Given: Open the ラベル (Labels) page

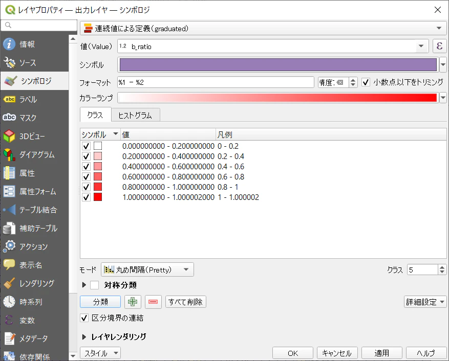Looking at the screenshot, I should 34,99.
